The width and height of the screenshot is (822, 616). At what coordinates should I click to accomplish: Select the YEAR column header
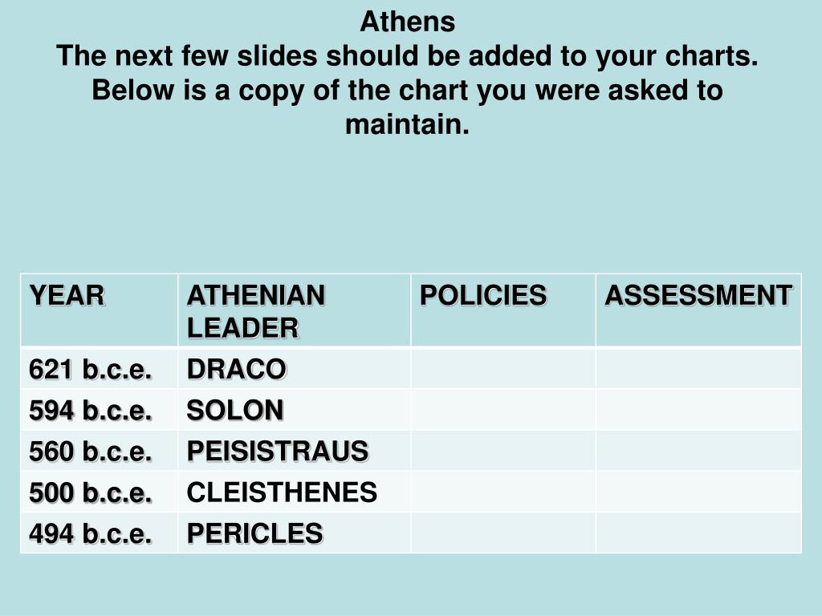(x=99, y=310)
